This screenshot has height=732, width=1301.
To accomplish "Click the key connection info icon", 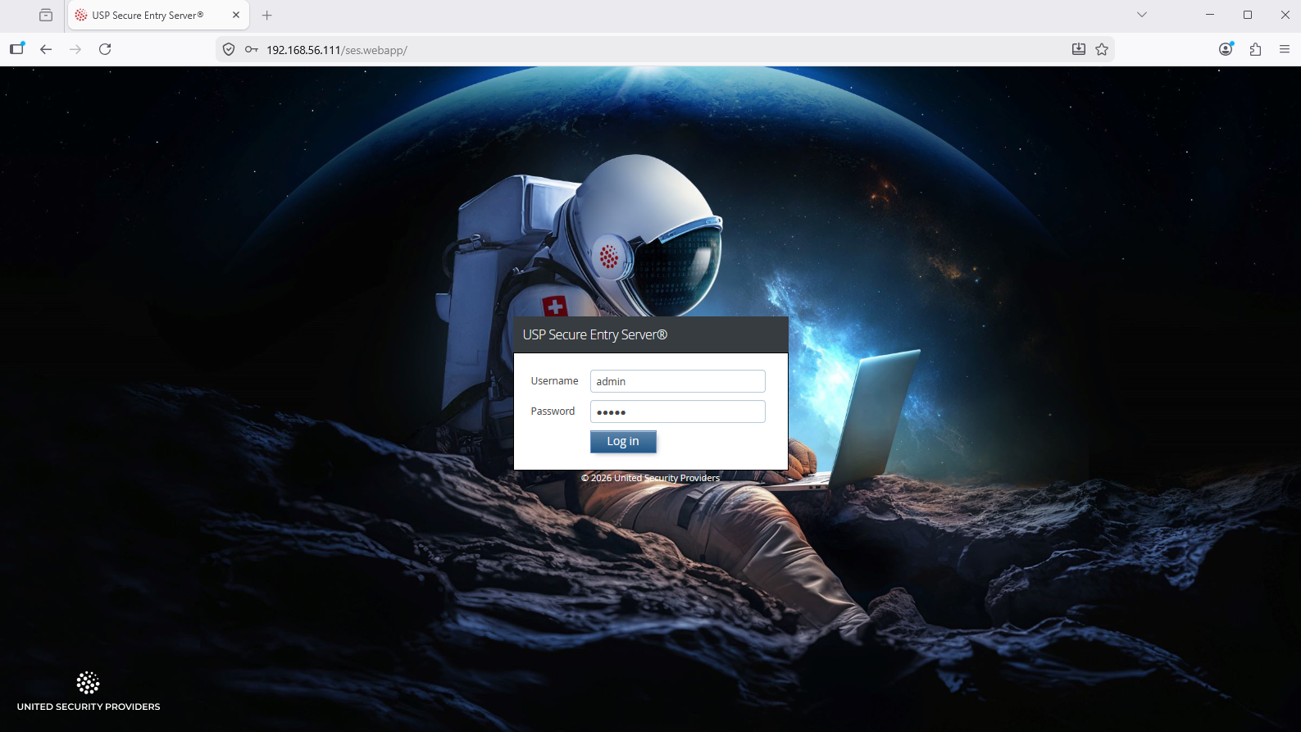I will (252, 49).
